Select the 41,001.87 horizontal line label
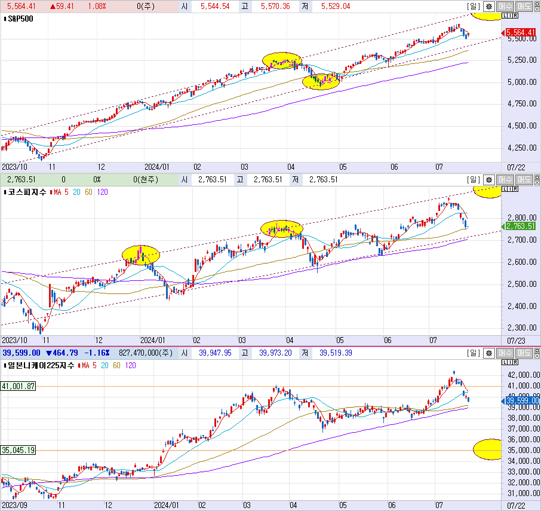 click(18, 386)
